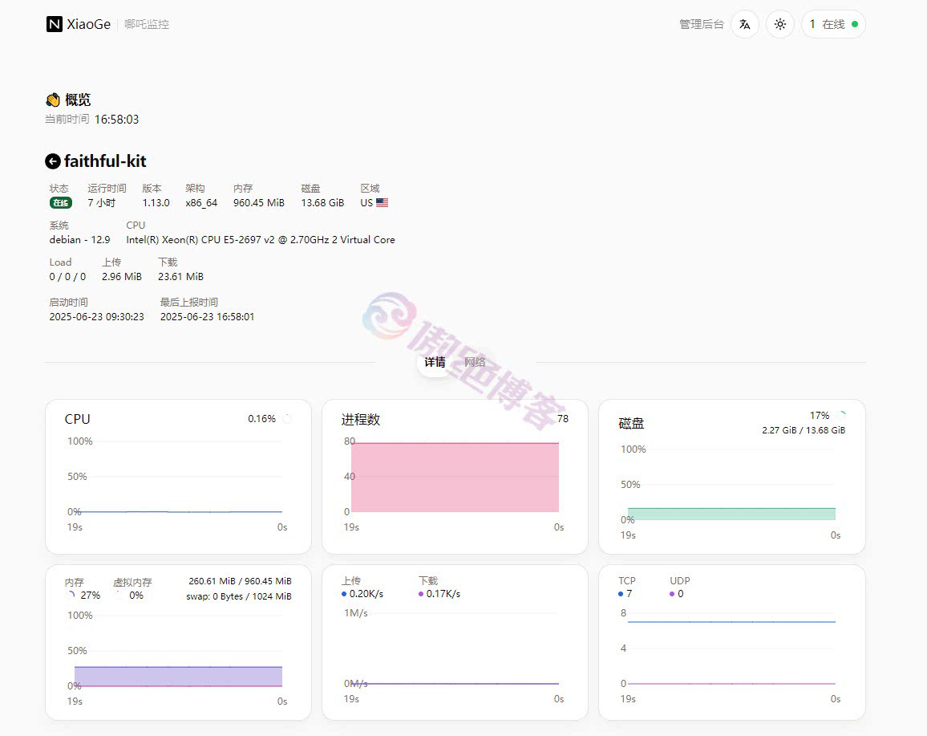Click the process count 78
Screen dimensions: 927x736
pyautogui.click(x=563, y=419)
